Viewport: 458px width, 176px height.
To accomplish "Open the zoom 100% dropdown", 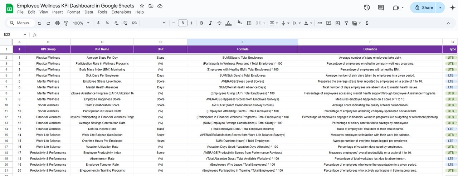I will (81, 23).
